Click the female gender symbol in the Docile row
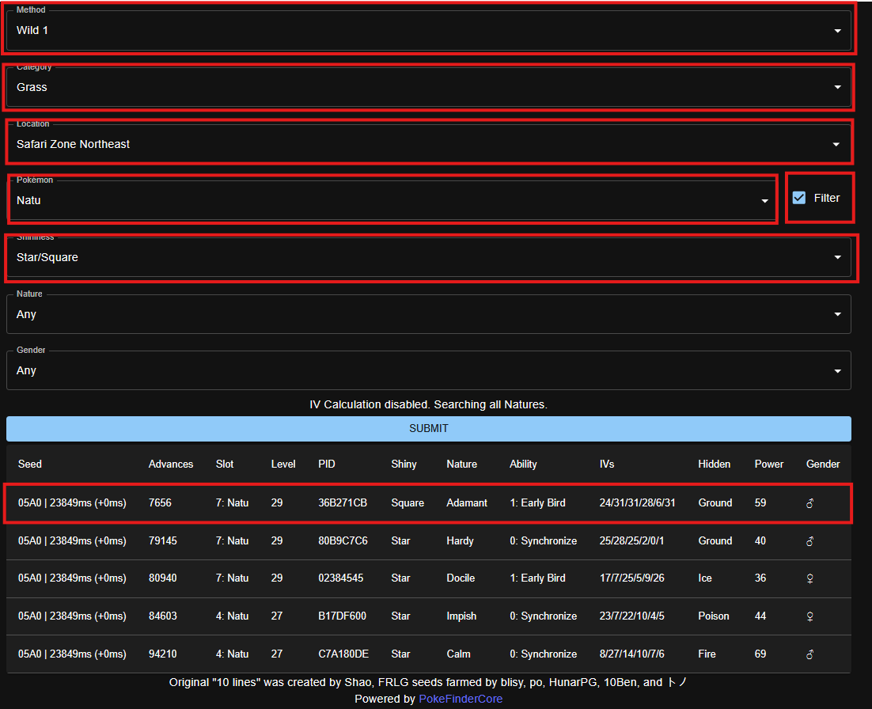 pos(810,578)
